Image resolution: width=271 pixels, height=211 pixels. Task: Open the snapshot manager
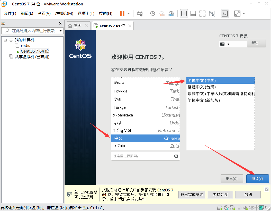[x=171, y=13]
